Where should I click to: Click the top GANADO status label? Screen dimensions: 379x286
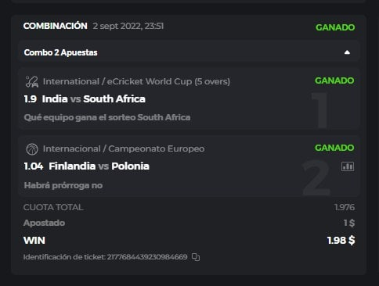[x=335, y=27]
